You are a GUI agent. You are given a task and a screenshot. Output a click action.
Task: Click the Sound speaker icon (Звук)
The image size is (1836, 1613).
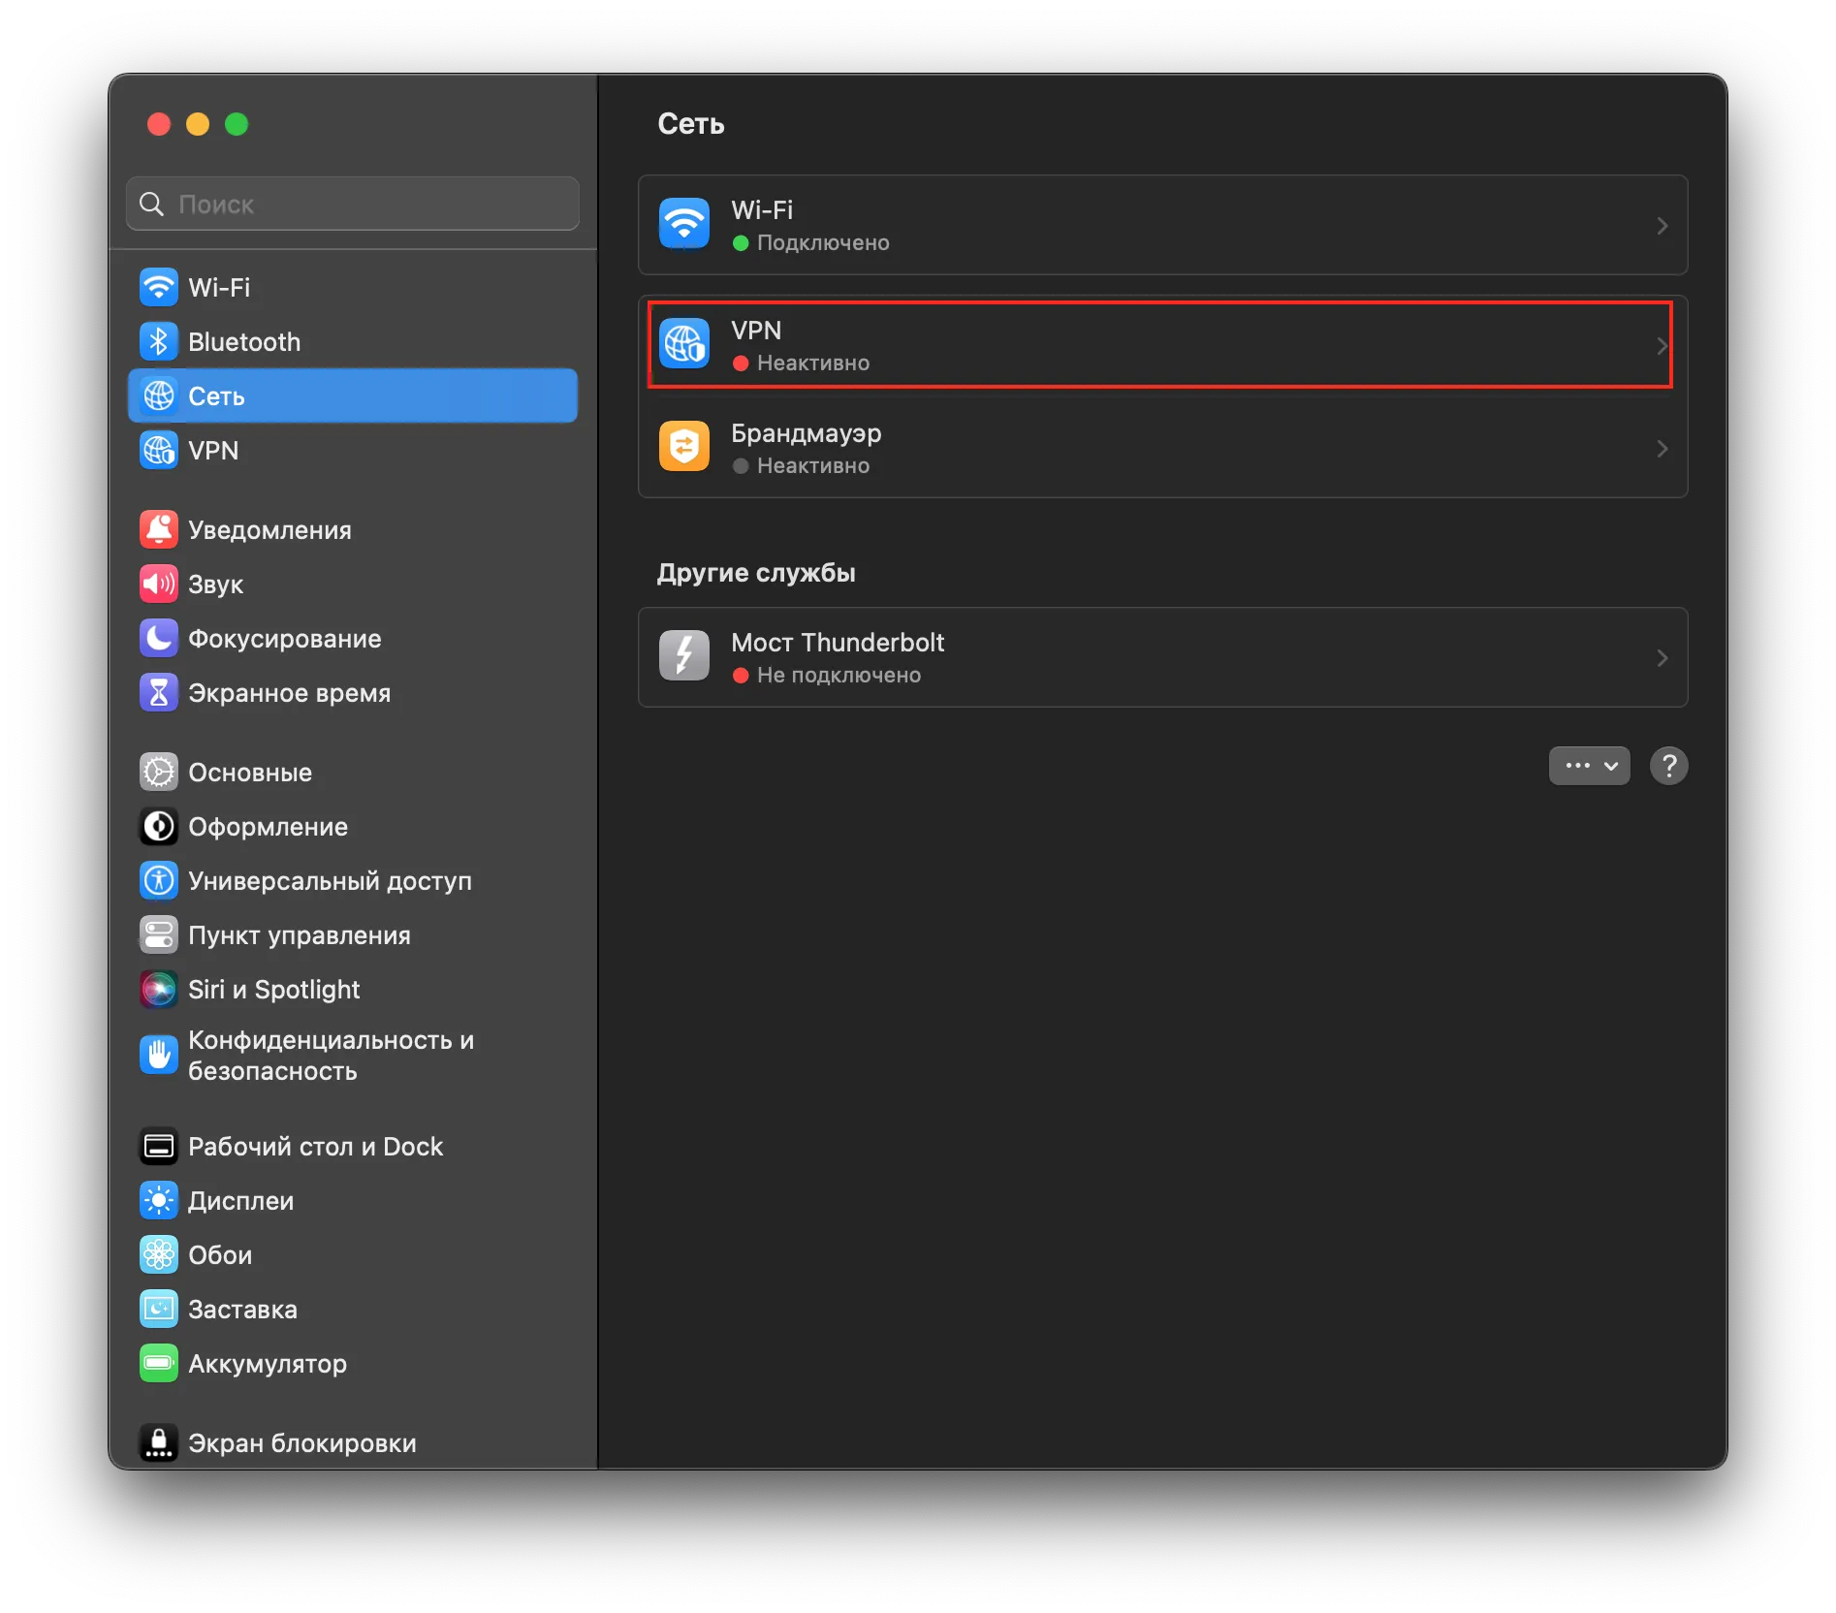[x=159, y=584]
